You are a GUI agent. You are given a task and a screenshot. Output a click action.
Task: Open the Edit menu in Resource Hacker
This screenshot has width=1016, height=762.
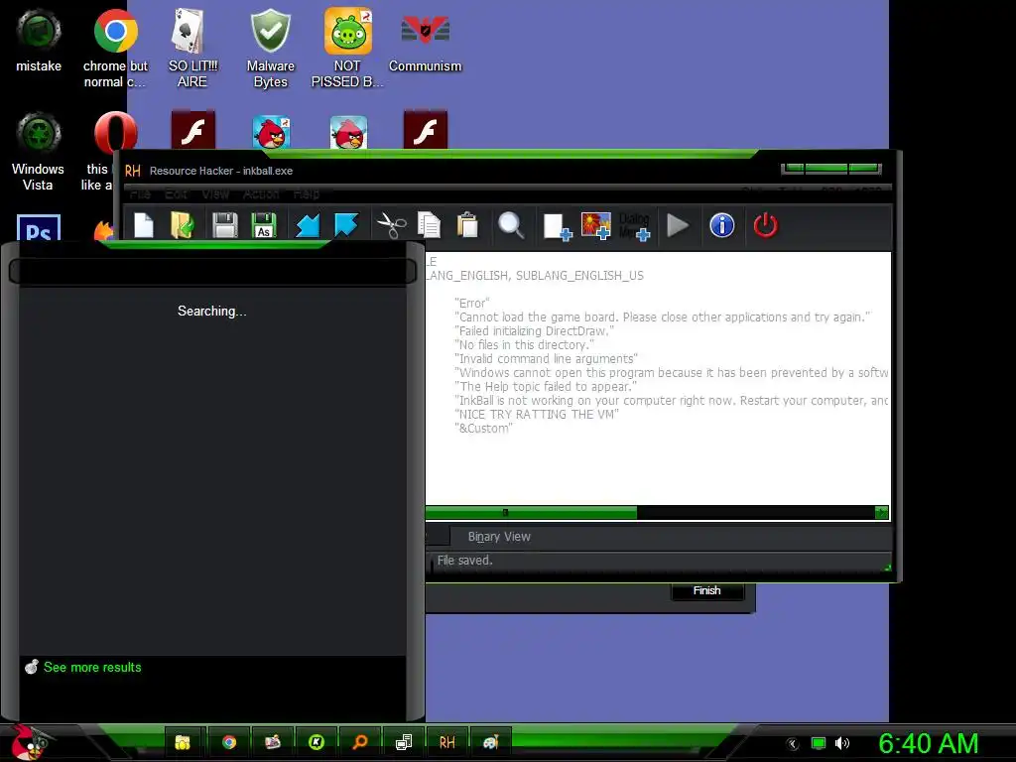(176, 193)
